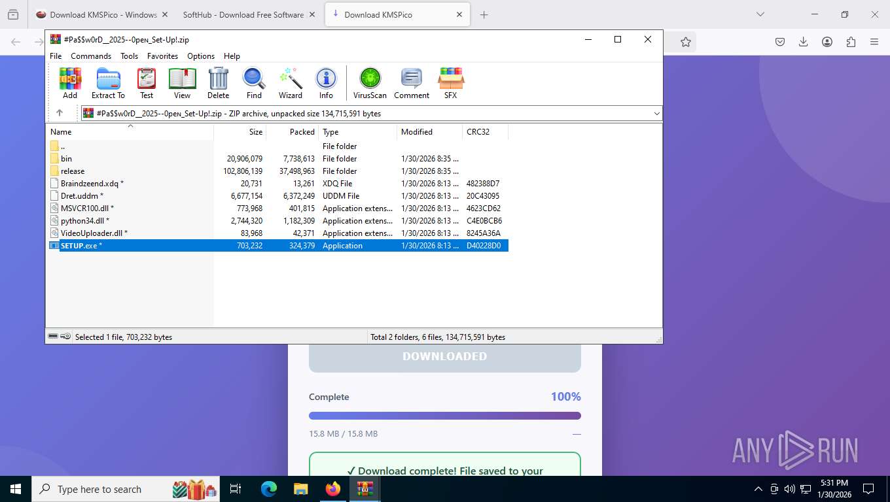Open a new browser tab
890x502 pixels.
click(484, 14)
